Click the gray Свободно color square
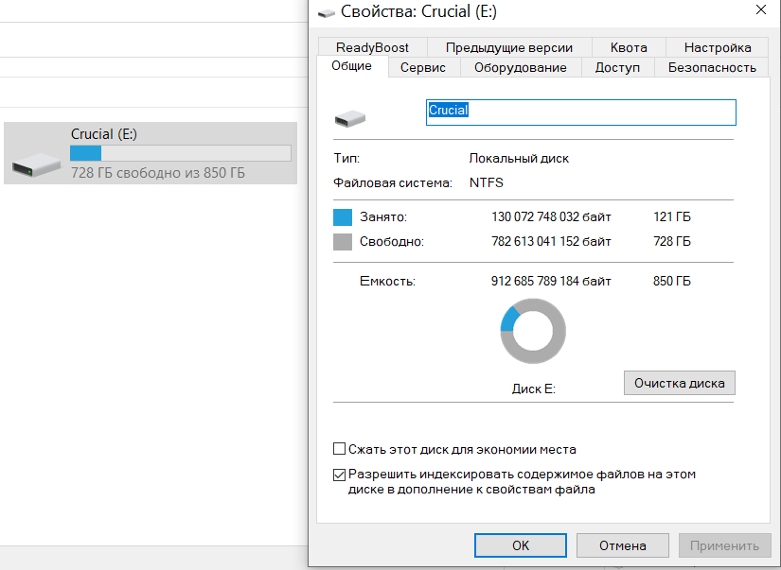Viewport: 781px width, 570px height. click(x=343, y=242)
